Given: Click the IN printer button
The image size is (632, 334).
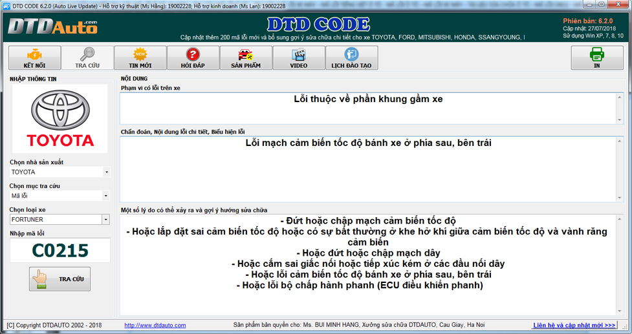Looking at the screenshot, I should point(597,58).
